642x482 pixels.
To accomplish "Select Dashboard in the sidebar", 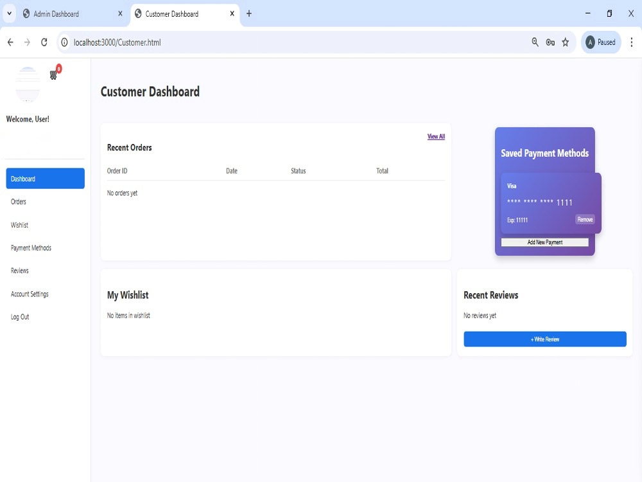I will (46, 179).
